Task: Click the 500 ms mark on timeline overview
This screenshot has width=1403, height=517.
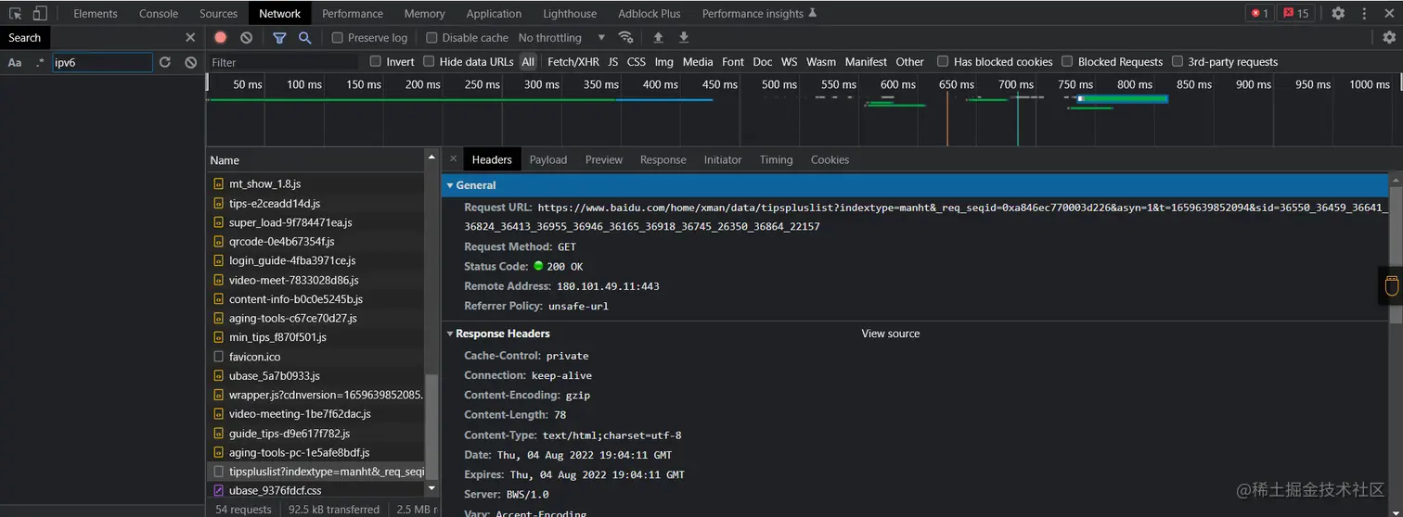Action: (x=779, y=84)
